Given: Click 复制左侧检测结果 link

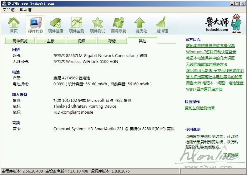Looking at the screenshot, I should 200,108.
